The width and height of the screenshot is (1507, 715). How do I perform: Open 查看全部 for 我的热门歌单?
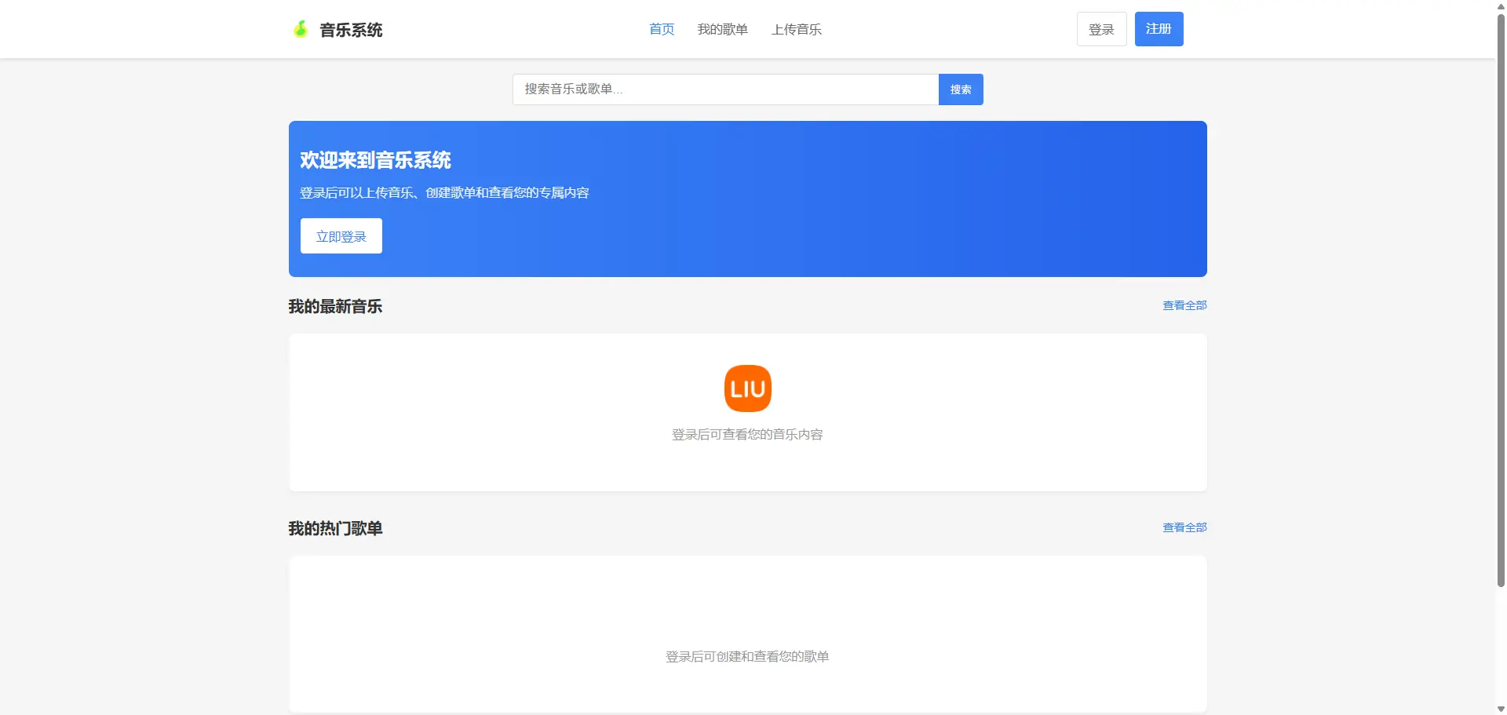pos(1184,527)
